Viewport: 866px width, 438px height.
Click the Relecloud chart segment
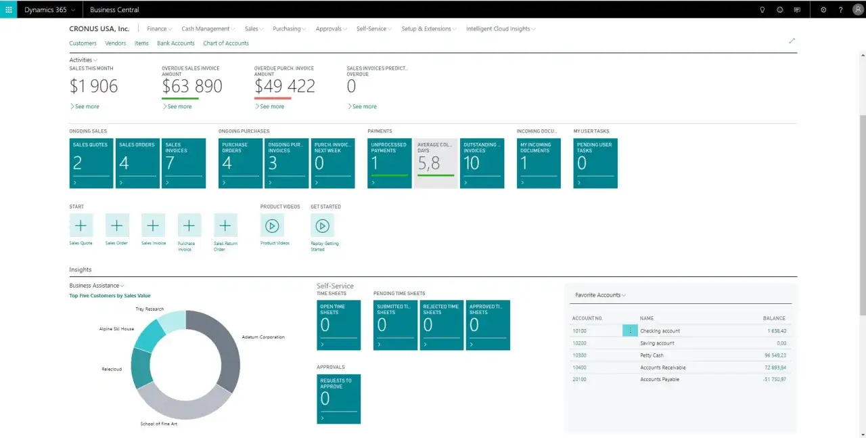(x=140, y=367)
